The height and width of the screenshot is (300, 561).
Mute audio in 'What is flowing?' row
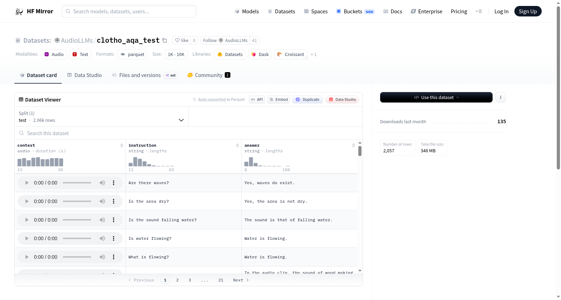[x=102, y=257]
